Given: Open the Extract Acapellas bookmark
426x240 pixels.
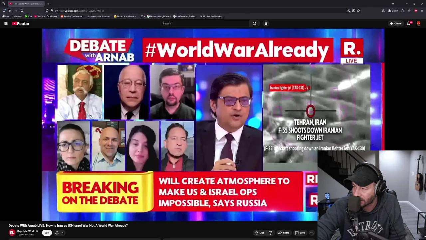Looking at the screenshot, I should (x=126, y=16).
